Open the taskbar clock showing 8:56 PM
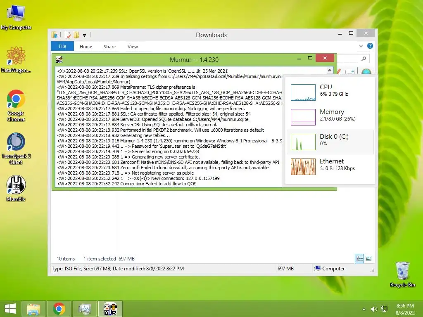Screen dimensions: 423x317 [x=405, y=309]
